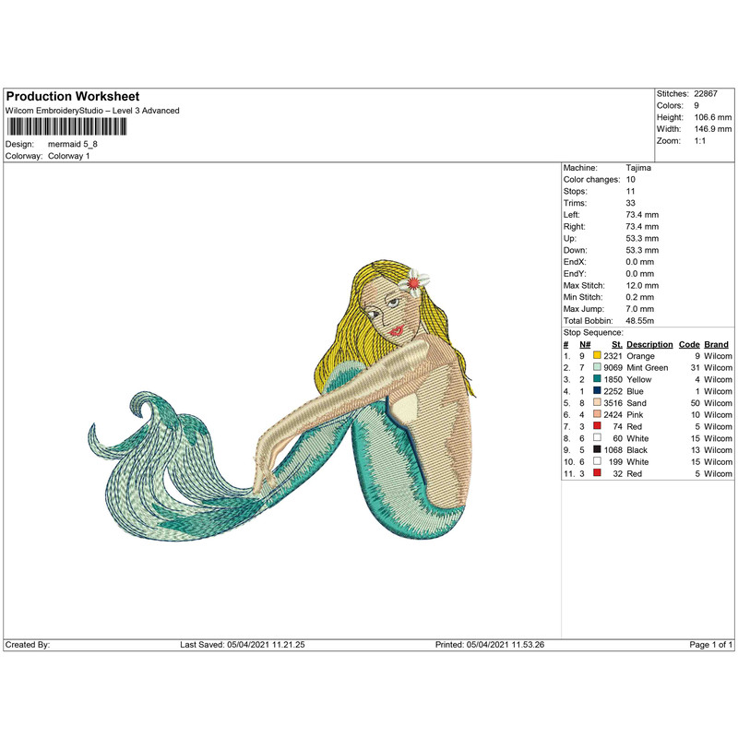
Task: Click the White swatch for stop 10
Action: pos(597,461)
